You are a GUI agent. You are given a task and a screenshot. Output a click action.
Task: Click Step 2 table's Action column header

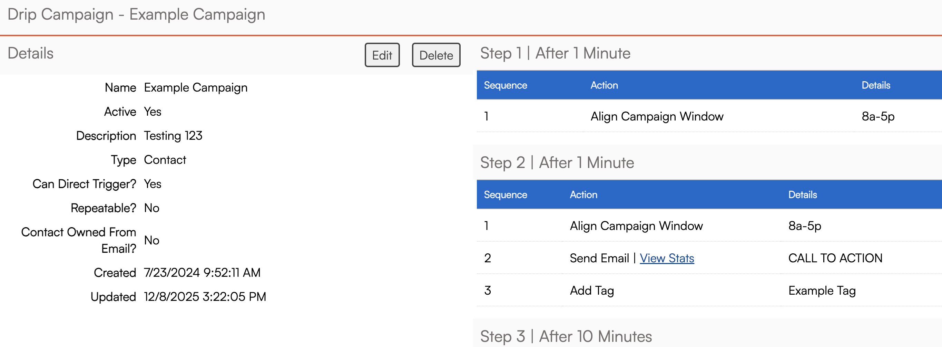[583, 194]
